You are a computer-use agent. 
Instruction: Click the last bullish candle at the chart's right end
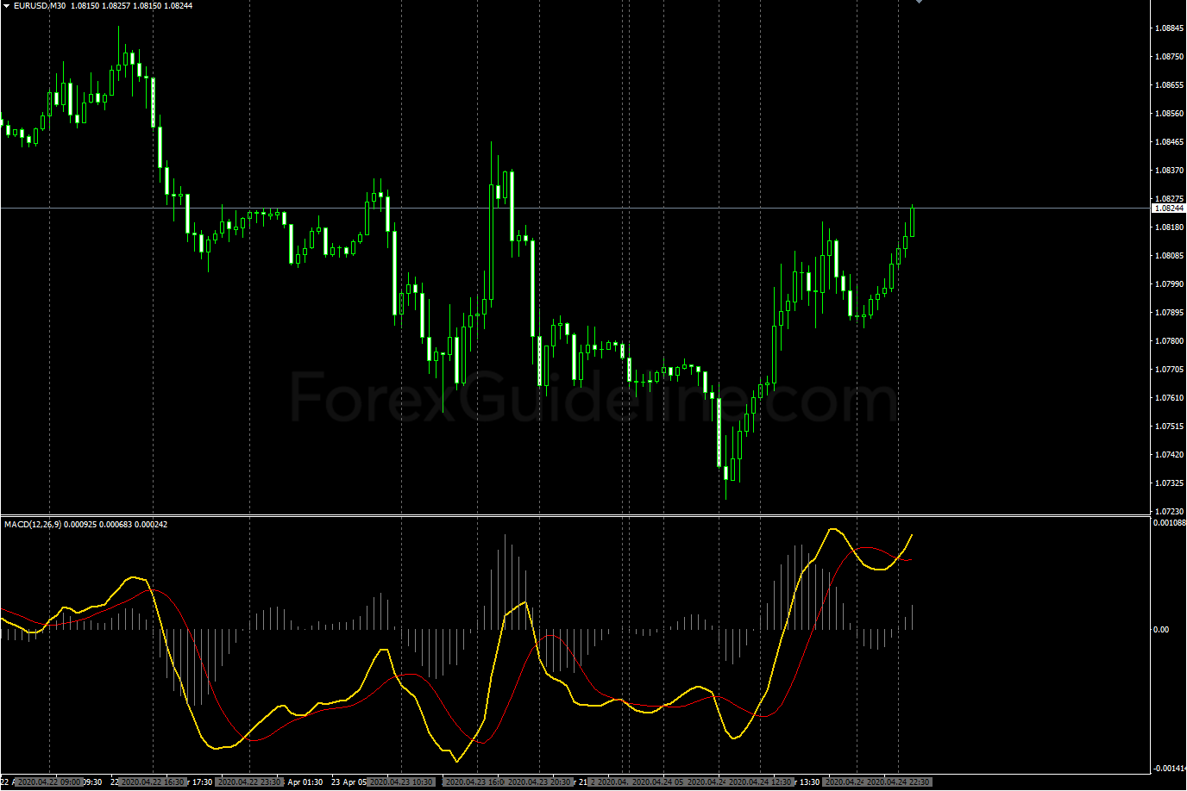[912, 221]
